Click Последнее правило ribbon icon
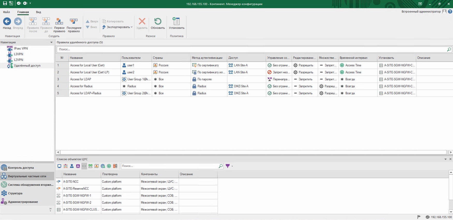Screen dimensions: 453x220 pyautogui.click(x=74, y=22)
